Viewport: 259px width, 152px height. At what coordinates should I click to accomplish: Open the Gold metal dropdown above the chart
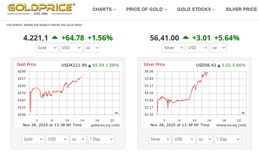47,48
